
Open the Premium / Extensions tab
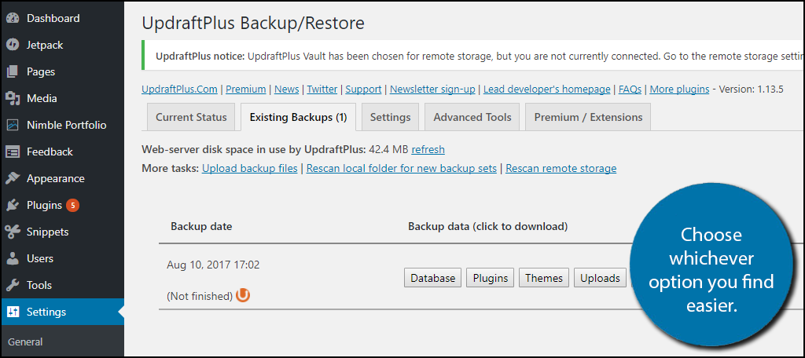pos(588,117)
